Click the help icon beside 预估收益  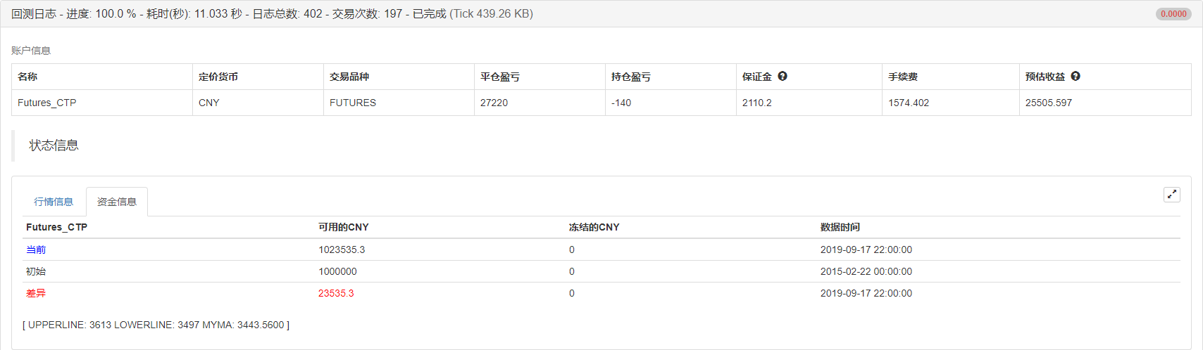[x=1076, y=77]
